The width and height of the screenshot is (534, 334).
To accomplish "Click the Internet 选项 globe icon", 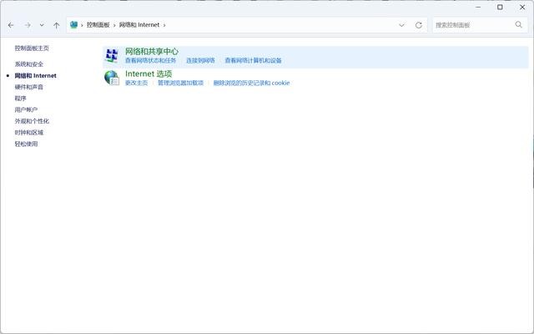I will coord(112,78).
